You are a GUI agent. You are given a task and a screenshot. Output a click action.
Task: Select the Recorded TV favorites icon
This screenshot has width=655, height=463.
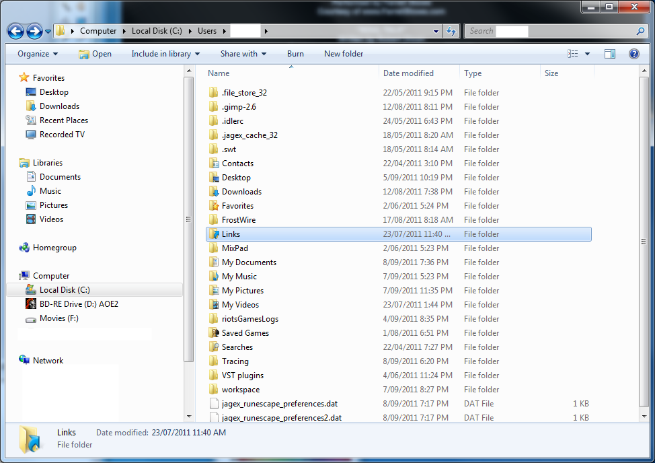pos(30,135)
